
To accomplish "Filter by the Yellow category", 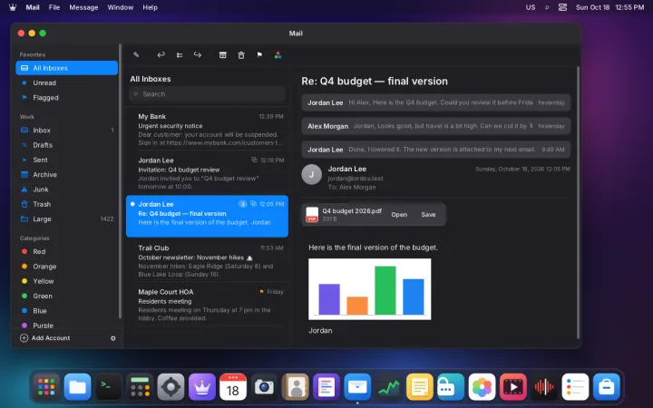I will point(66,281).
